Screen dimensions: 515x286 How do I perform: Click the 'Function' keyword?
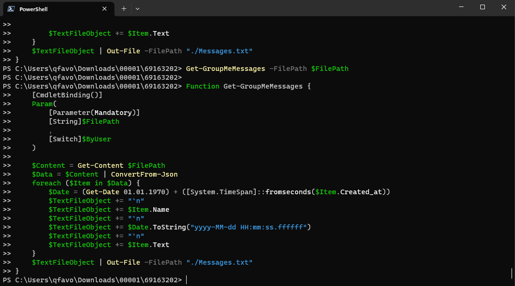click(203, 87)
